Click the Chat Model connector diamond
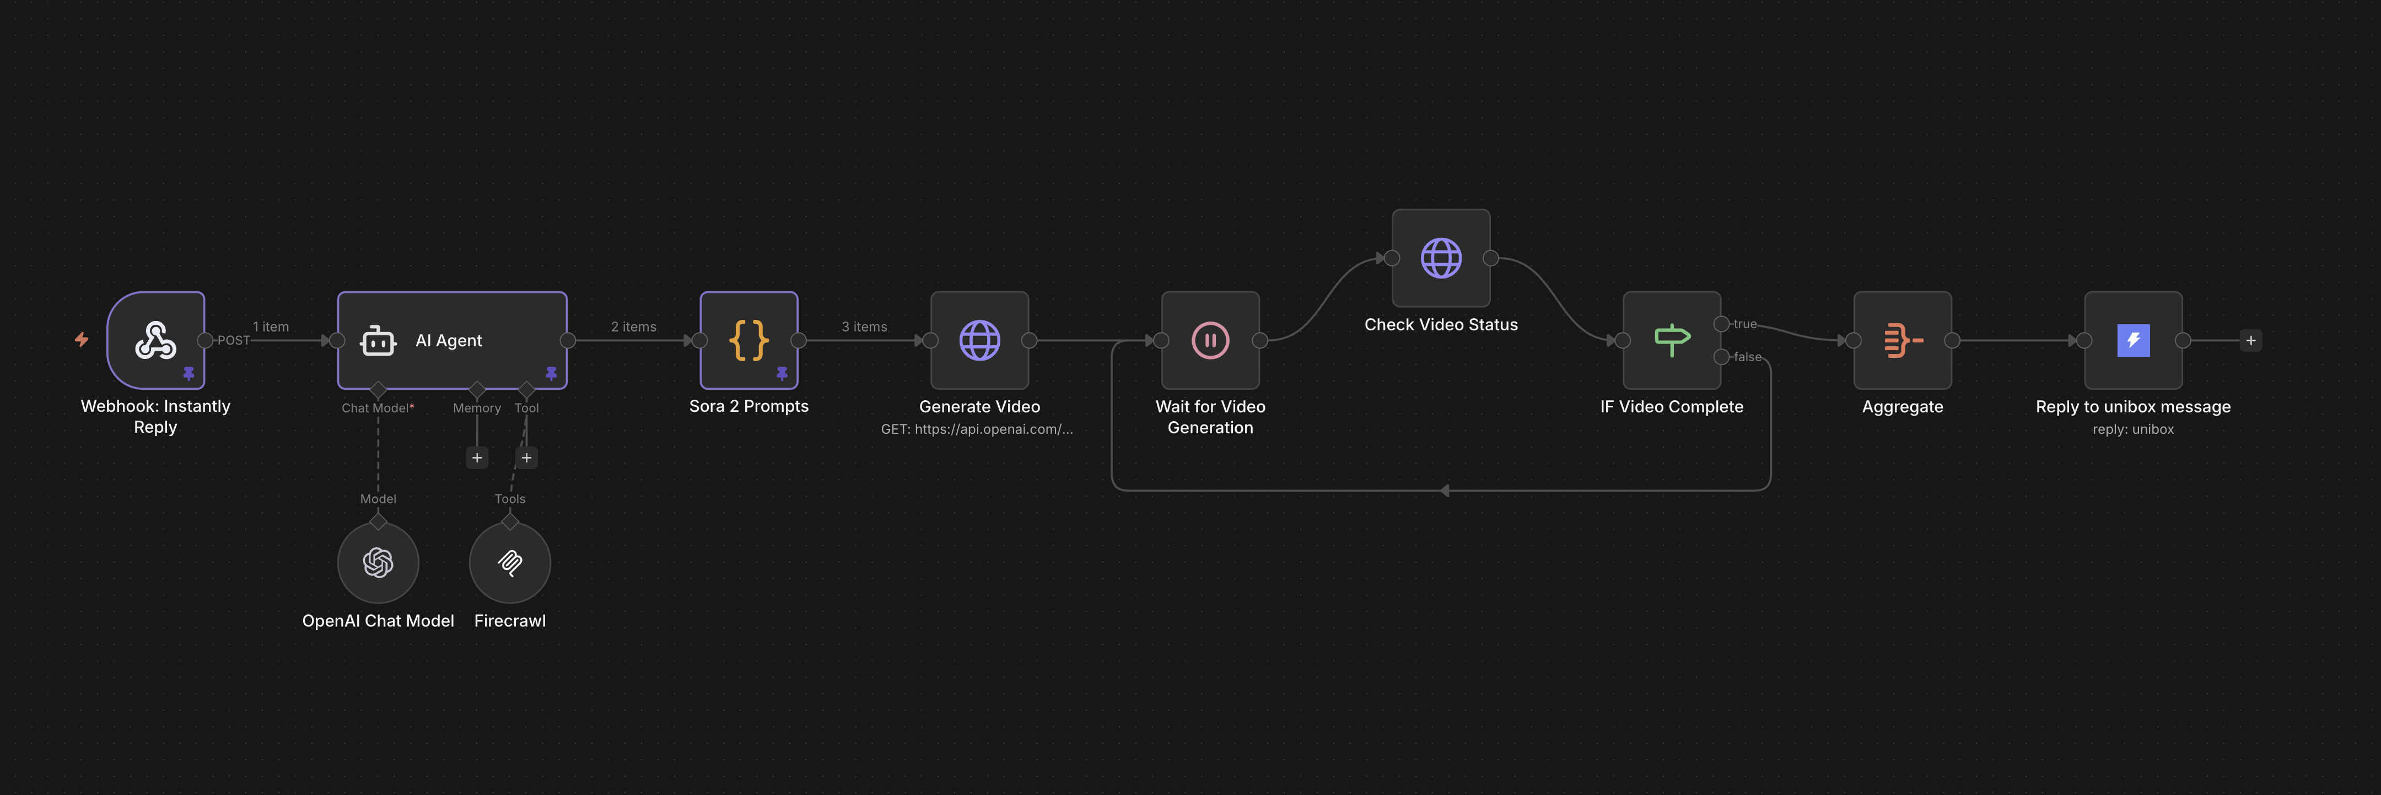2381x795 pixels. pyautogui.click(x=378, y=389)
